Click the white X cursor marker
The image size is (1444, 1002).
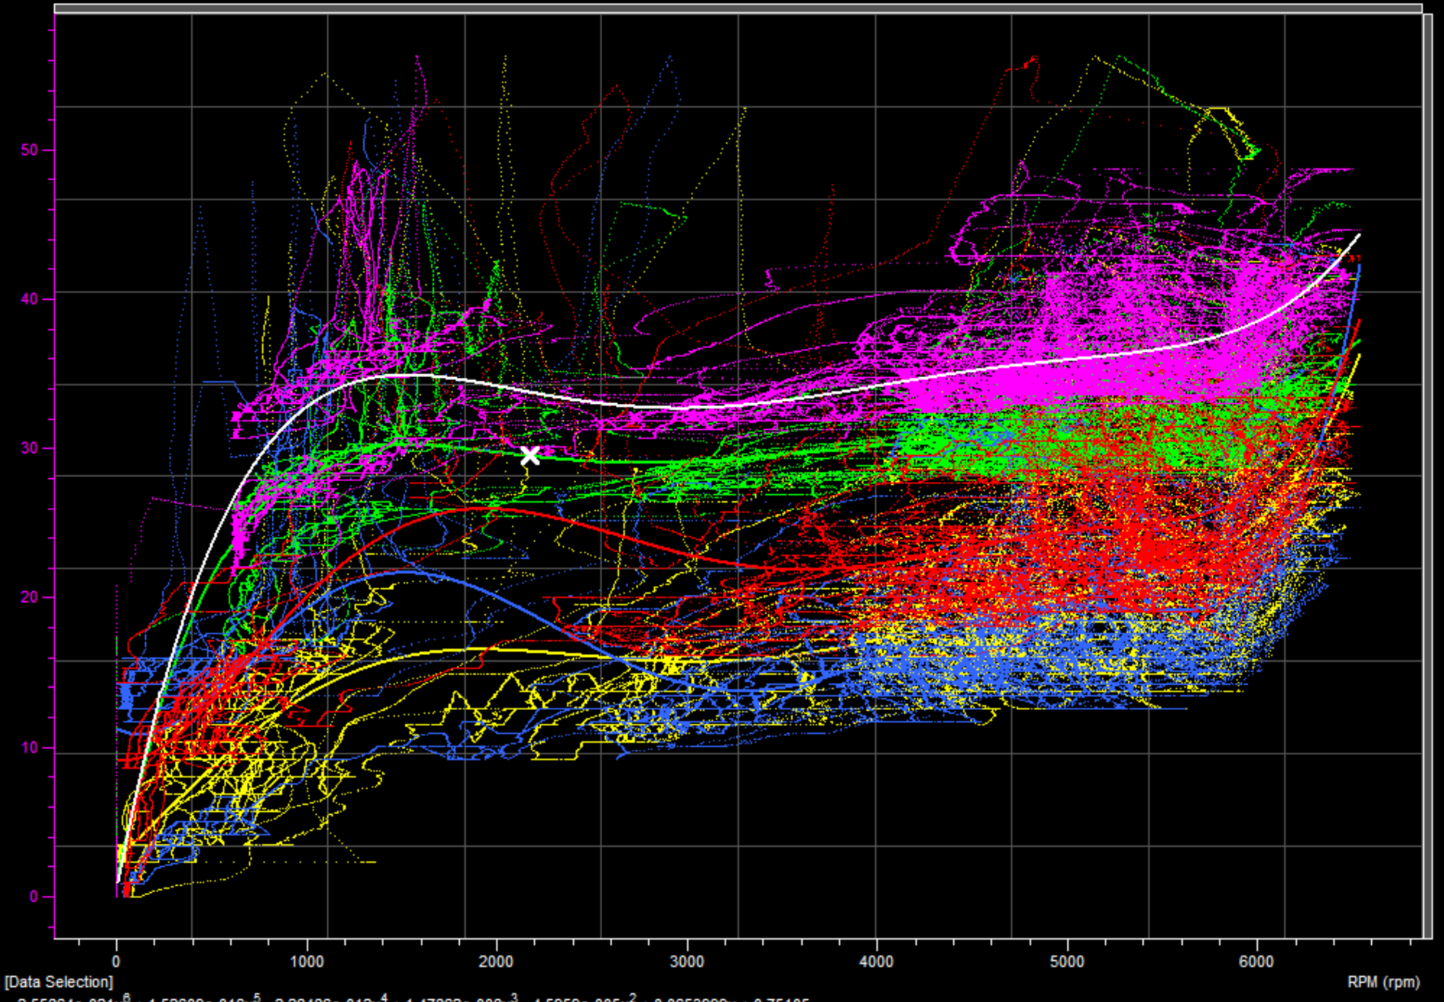(x=529, y=456)
